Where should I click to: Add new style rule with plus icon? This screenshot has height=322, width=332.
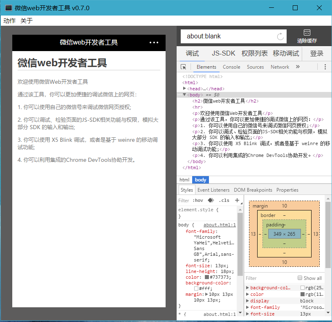237,200
